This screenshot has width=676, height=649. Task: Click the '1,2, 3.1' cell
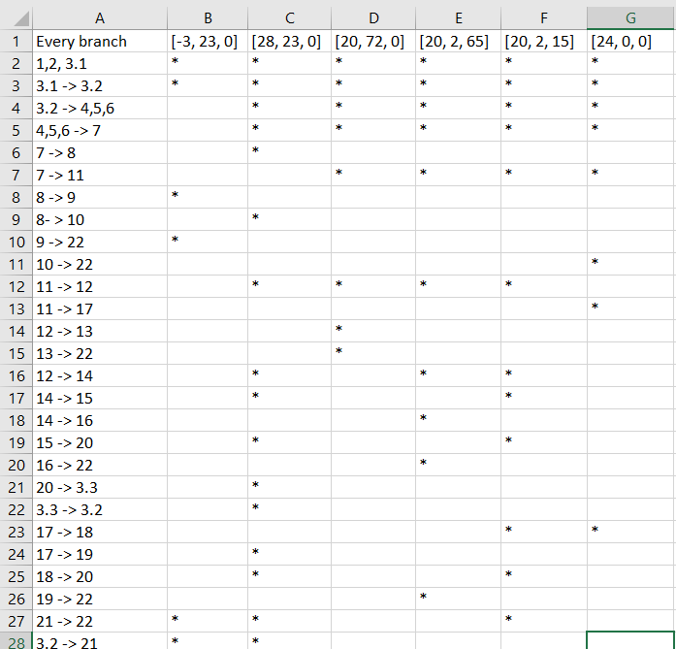100,64
